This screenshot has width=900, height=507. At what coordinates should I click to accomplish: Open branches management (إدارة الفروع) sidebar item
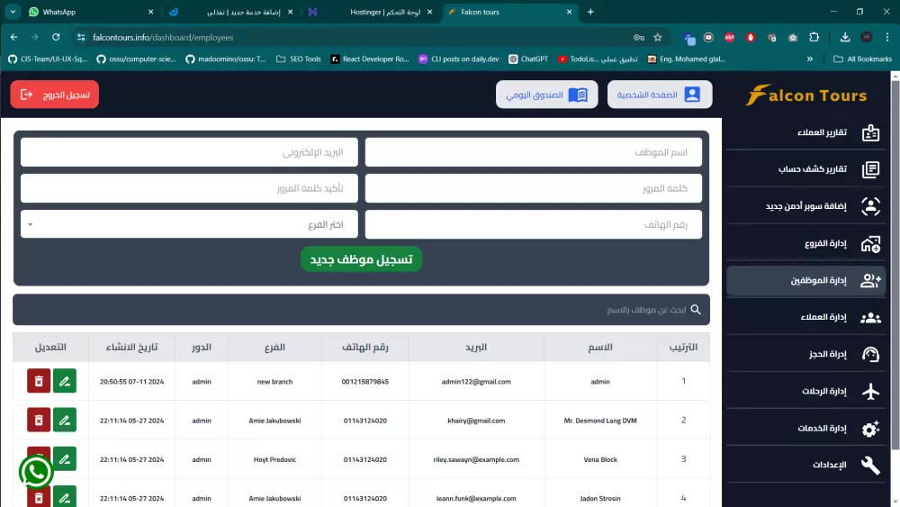pos(805,243)
